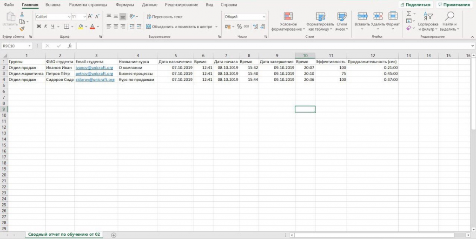Click the text orientation icon
The height and width of the screenshot is (239, 476).
(x=132, y=17)
